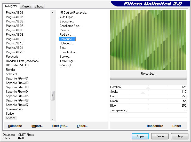
Task: Click the Cancel button
Action: pyautogui.click(x=160, y=136)
